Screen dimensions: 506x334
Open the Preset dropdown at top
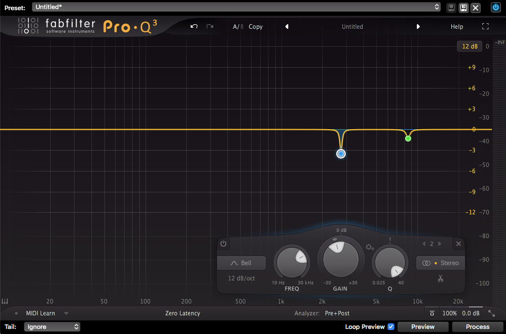[x=236, y=7]
